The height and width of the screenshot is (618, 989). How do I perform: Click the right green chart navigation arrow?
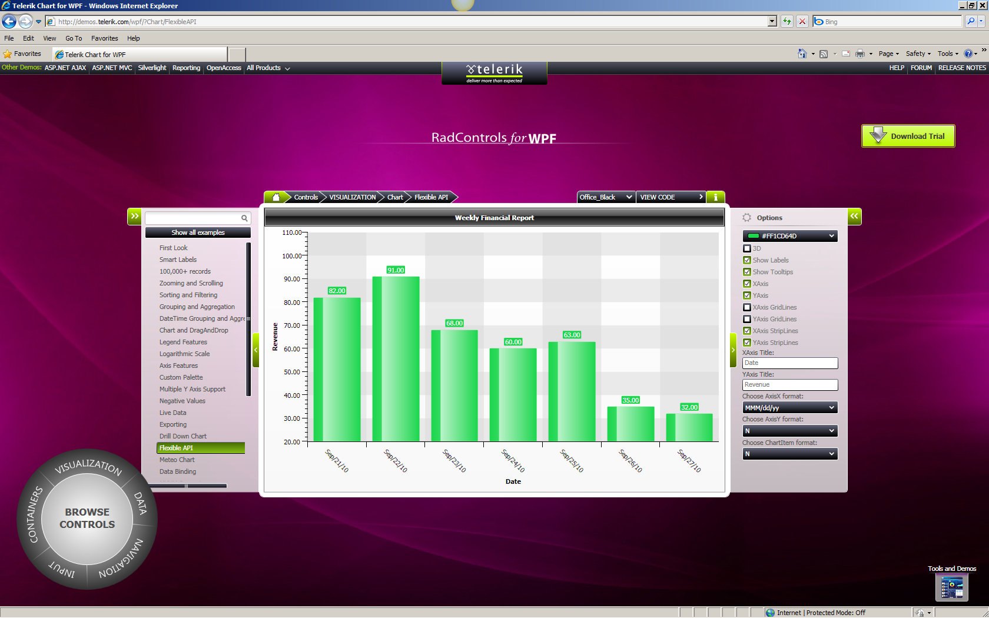733,350
